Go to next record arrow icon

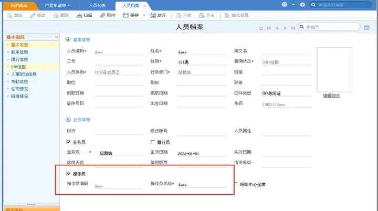tap(285, 28)
